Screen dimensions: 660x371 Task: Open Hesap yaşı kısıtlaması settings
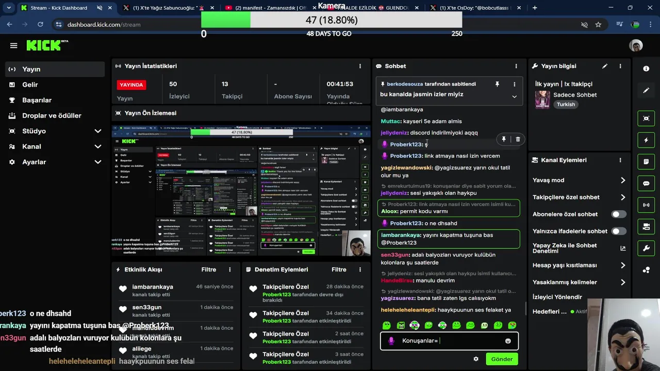579,265
